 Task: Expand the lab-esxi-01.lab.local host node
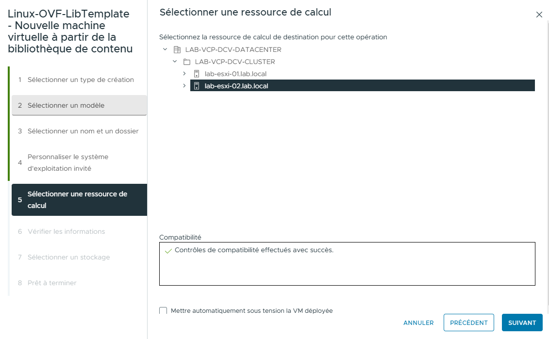tap(184, 73)
